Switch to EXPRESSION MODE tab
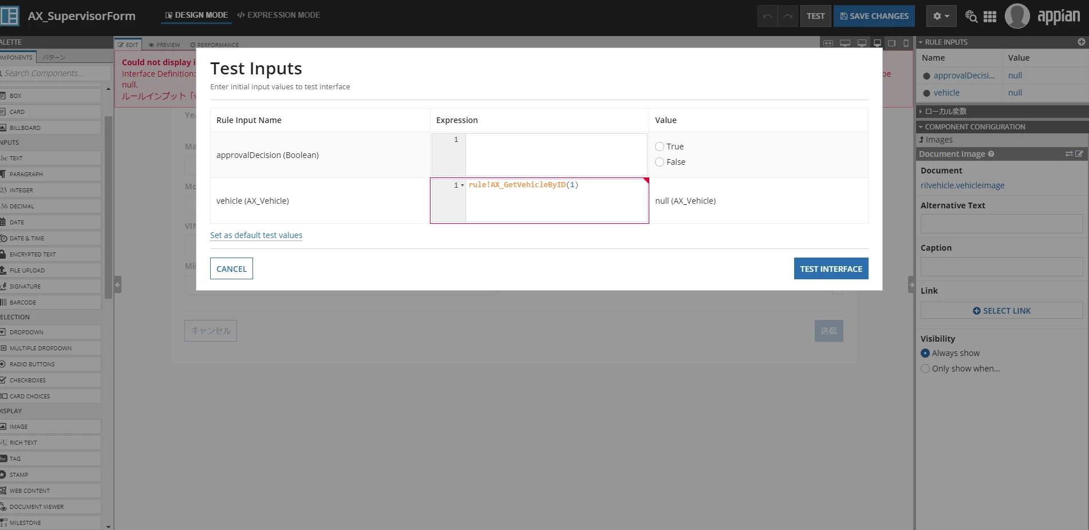The image size is (1089, 530). pos(279,15)
